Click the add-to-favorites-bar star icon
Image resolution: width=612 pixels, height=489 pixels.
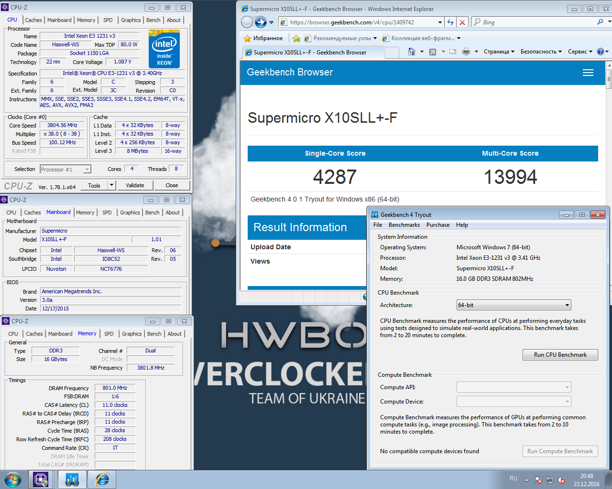[x=296, y=38]
